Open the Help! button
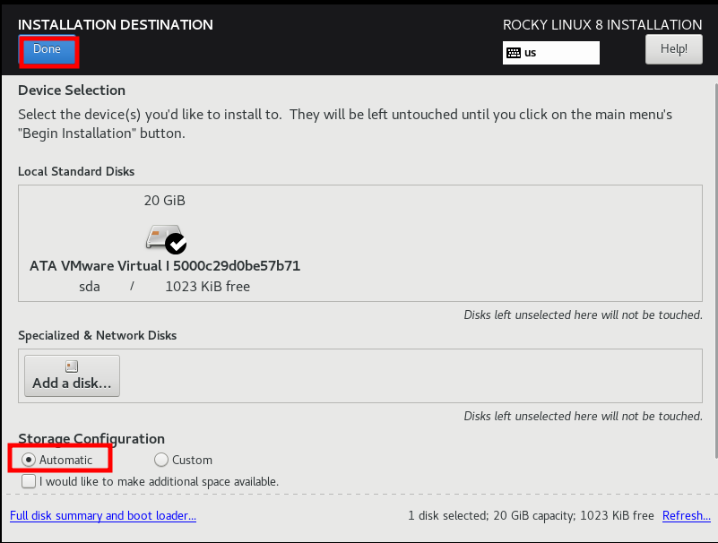The image size is (718, 543). pos(673,49)
